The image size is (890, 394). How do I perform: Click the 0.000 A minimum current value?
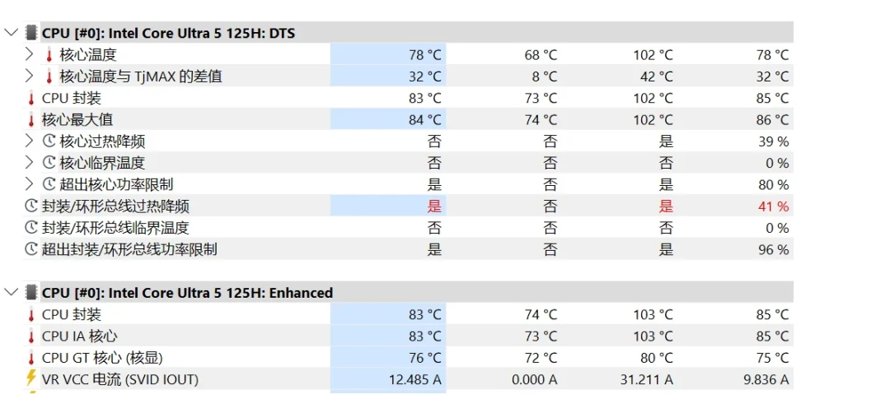click(535, 379)
